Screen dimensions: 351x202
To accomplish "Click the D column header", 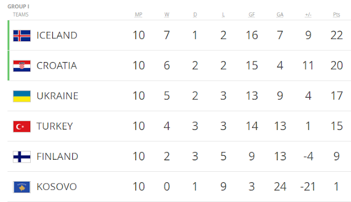I will coord(195,15).
